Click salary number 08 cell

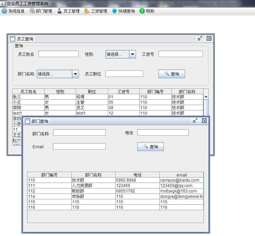124,108
